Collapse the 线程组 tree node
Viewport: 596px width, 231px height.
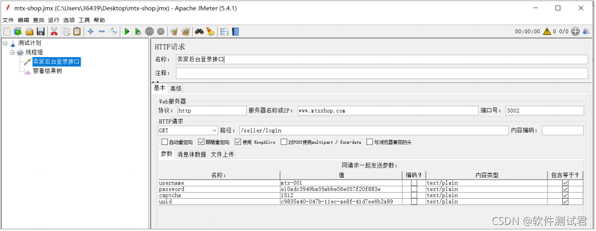(x=13, y=52)
